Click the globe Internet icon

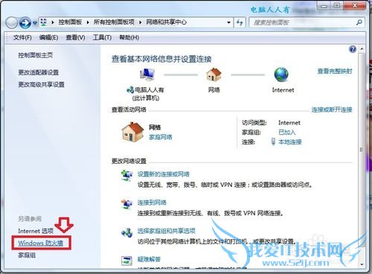pos(281,74)
